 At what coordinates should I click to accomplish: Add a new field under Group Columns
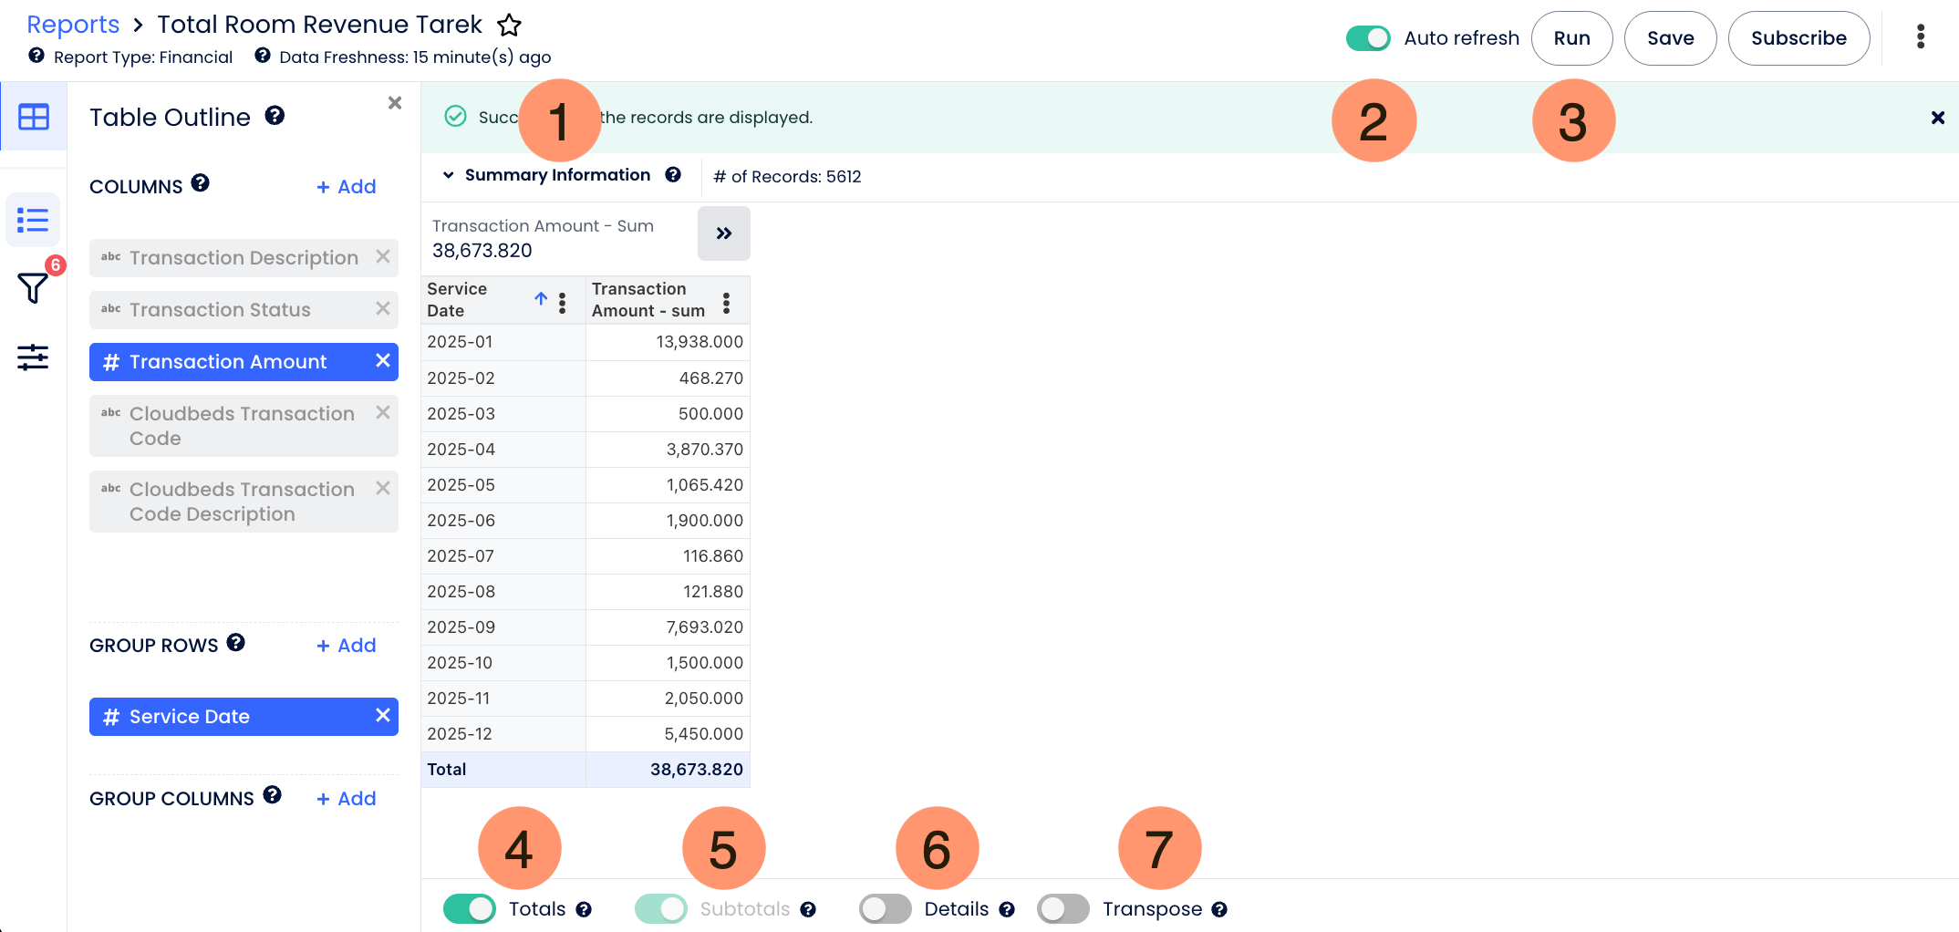tap(346, 799)
